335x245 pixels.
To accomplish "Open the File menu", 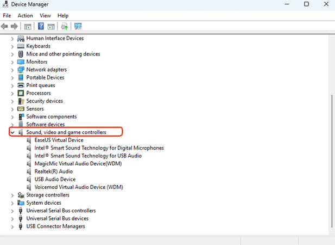I will click(x=7, y=16).
